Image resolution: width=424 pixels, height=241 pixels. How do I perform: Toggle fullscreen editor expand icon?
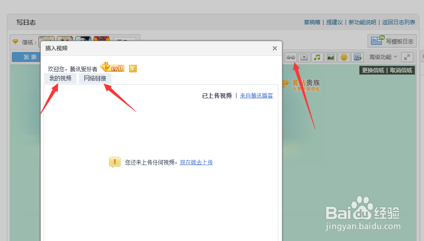click(x=407, y=57)
